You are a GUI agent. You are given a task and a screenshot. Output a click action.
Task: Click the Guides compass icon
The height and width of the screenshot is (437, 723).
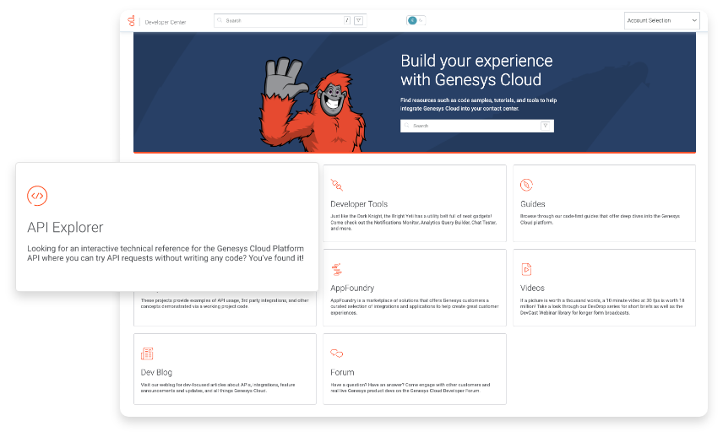tap(526, 185)
